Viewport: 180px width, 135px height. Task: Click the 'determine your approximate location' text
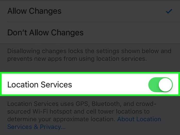point(61,119)
